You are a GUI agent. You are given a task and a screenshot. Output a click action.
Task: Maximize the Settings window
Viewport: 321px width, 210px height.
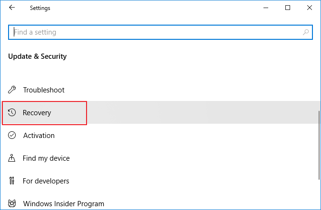(288, 8)
